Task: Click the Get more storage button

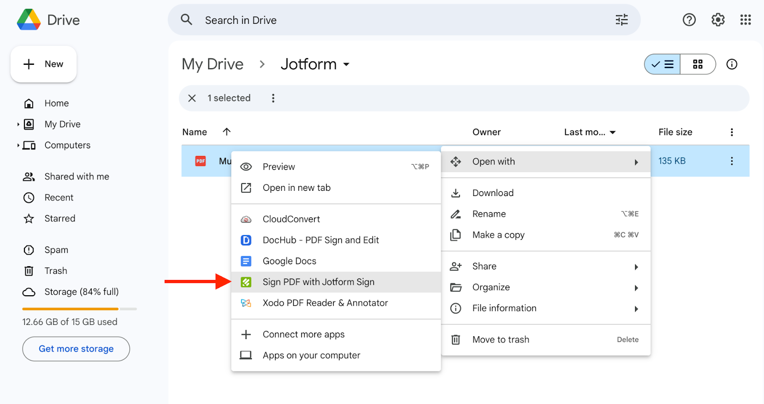Action: tap(76, 349)
